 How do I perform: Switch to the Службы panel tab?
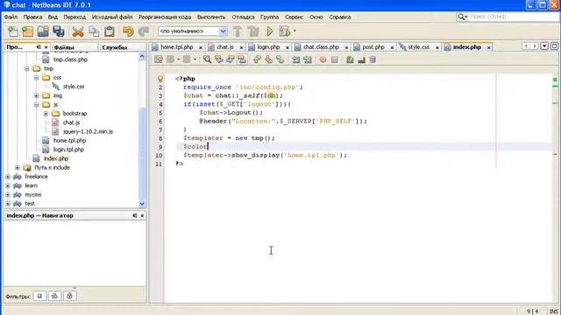click(115, 47)
